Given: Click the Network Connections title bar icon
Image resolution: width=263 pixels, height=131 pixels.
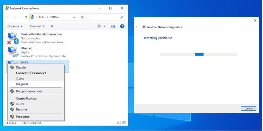Looking at the screenshot, I should coord(7,8).
